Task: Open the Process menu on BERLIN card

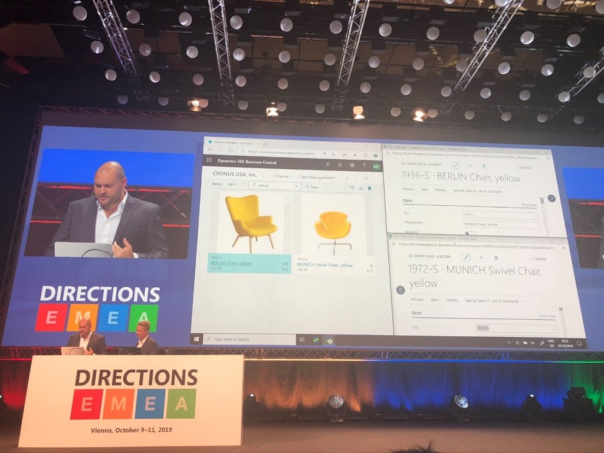Action: (408, 189)
